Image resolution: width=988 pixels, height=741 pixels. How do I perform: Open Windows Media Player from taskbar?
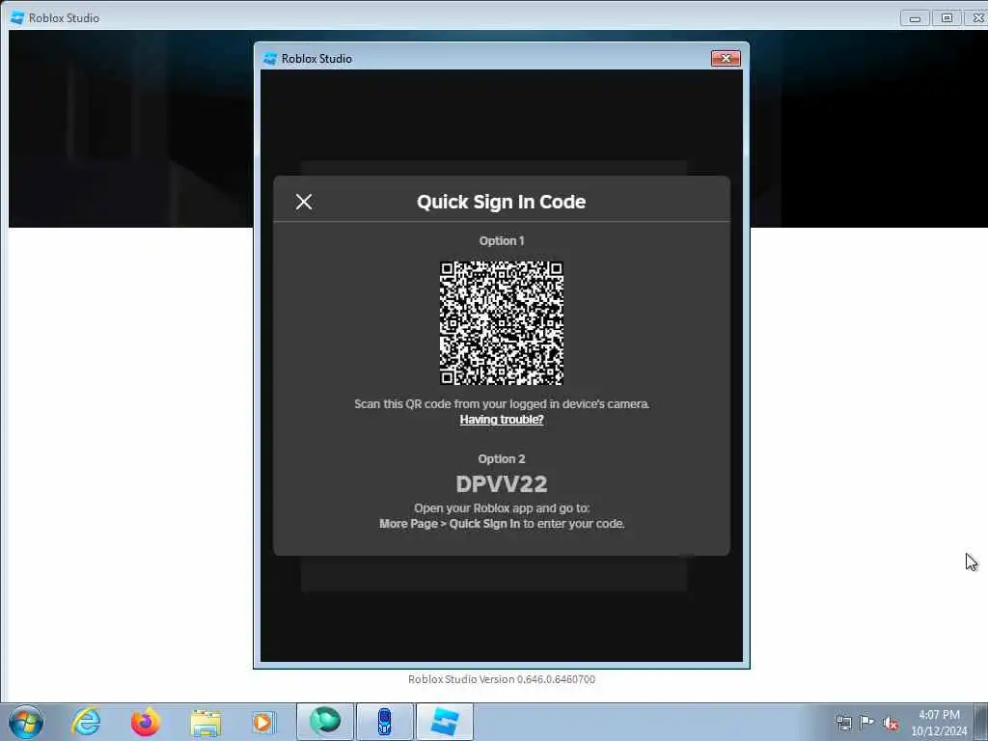(262, 722)
